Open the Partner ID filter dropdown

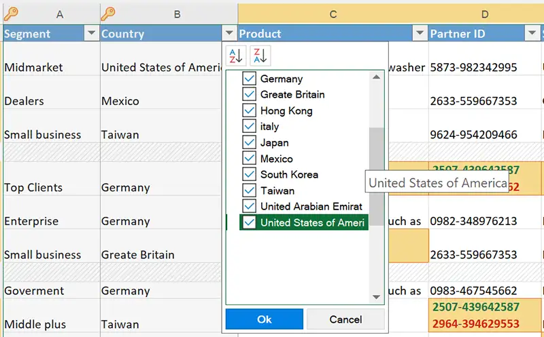click(x=532, y=33)
